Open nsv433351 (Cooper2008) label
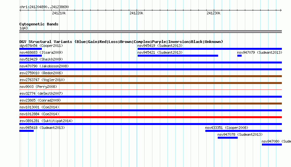Screen dimensions: 291x167 [x=227, y=128]
